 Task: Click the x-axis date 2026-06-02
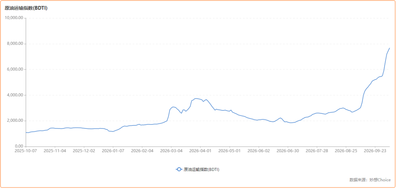click(x=258, y=151)
